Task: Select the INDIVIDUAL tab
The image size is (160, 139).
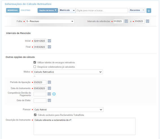Action: (13, 10)
